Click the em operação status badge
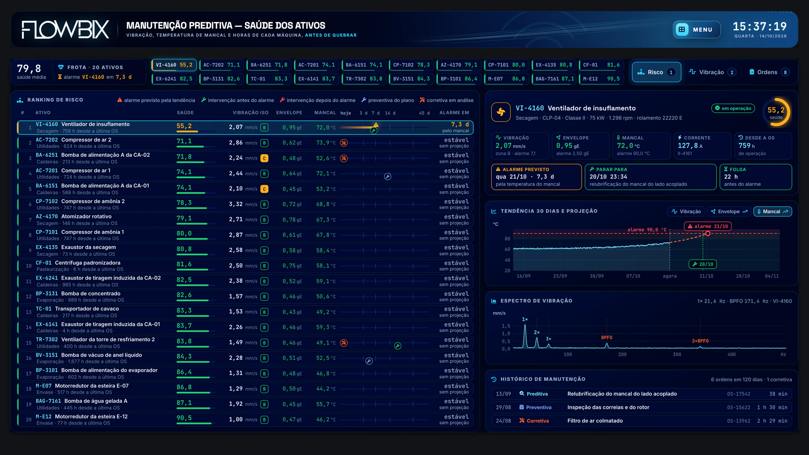This screenshot has width=809, height=455. [x=733, y=108]
